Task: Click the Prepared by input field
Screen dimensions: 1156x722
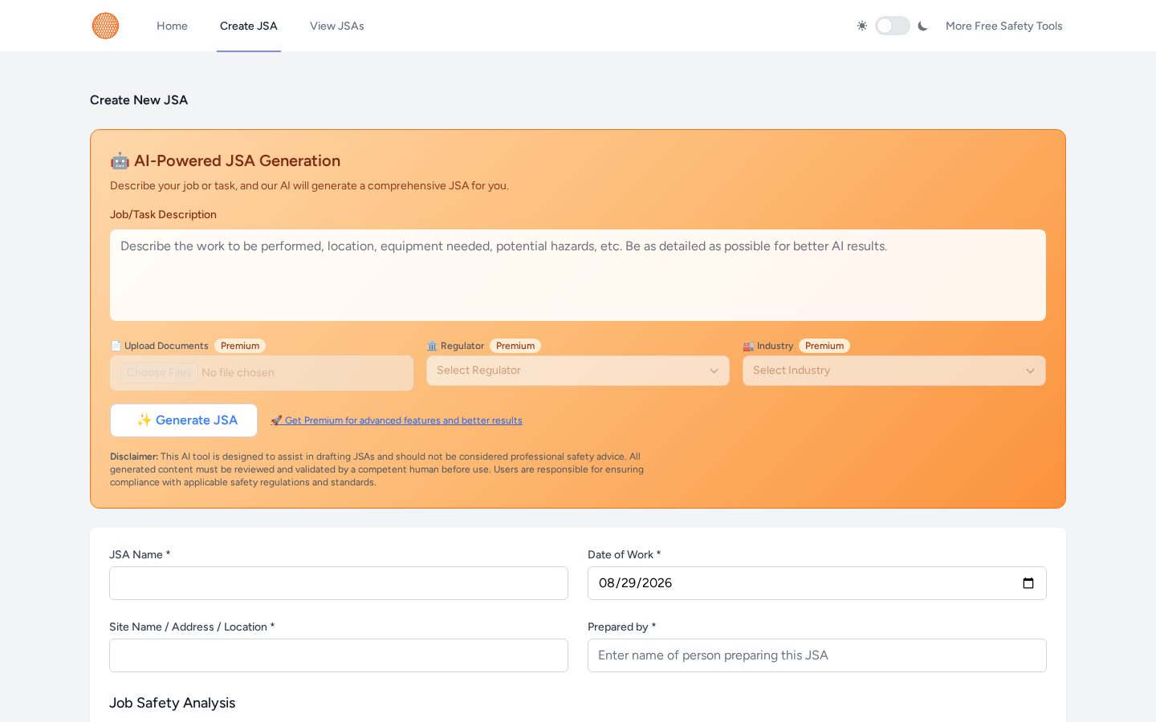Action: click(817, 655)
